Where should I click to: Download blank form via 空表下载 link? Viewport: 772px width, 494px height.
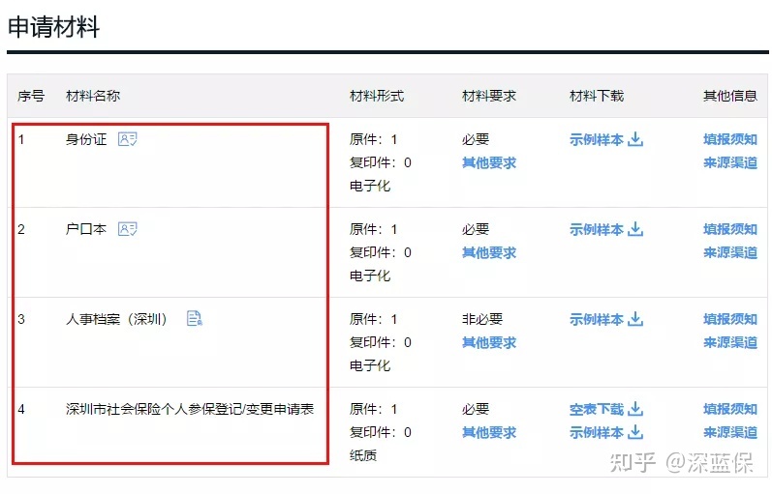(x=597, y=410)
